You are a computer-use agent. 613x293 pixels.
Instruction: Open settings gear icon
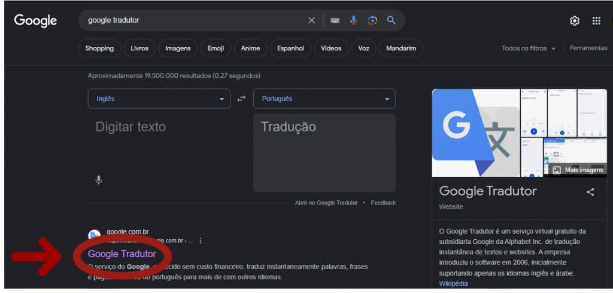pyautogui.click(x=575, y=21)
